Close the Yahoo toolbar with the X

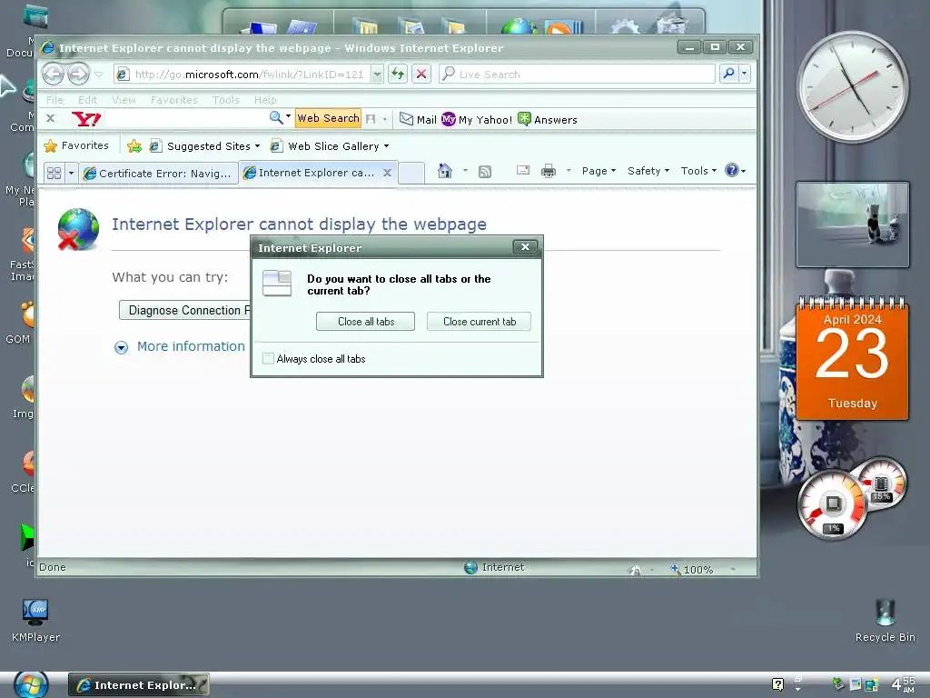(51, 119)
